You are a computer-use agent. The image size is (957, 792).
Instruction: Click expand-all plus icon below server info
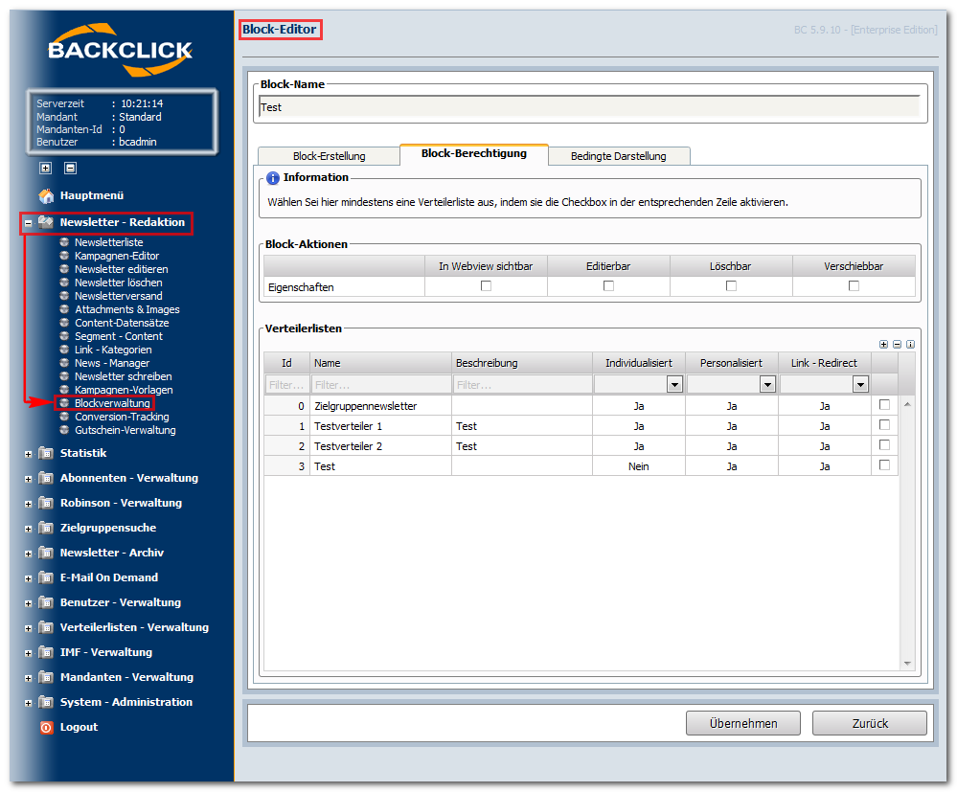coord(45,168)
